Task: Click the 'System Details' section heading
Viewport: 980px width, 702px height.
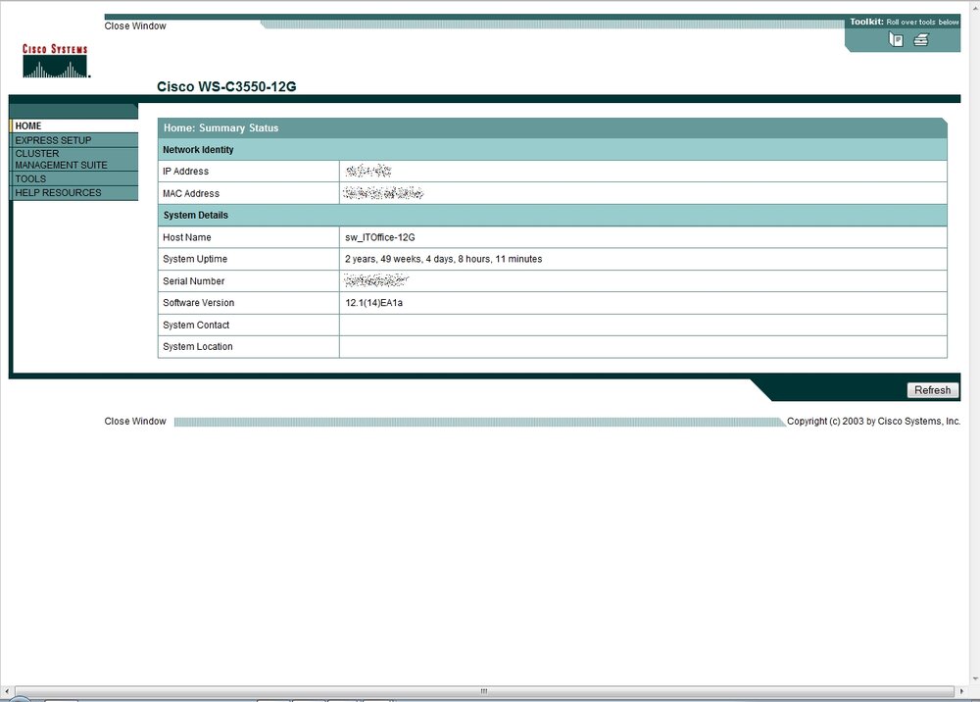Action: [x=196, y=215]
